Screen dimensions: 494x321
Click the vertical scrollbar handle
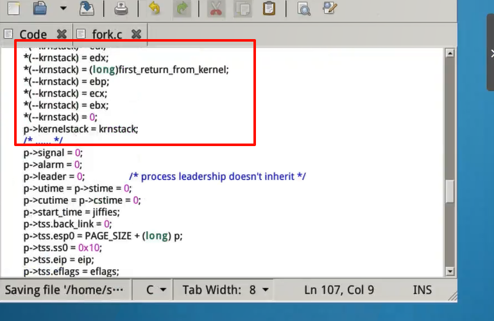coord(450,191)
